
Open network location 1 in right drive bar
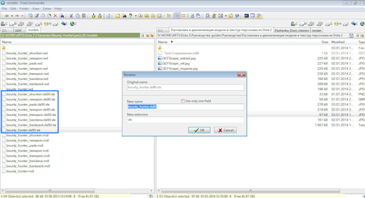(x=354, y=24)
